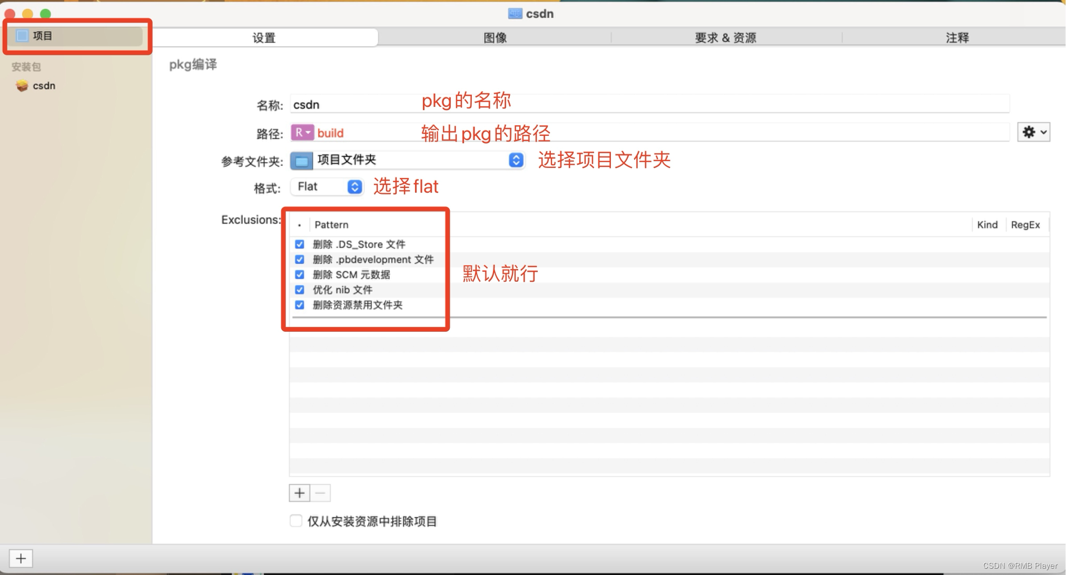The height and width of the screenshot is (575, 1066).
Task: Click the csdn document icon in title bar
Action: [x=515, y=14]
